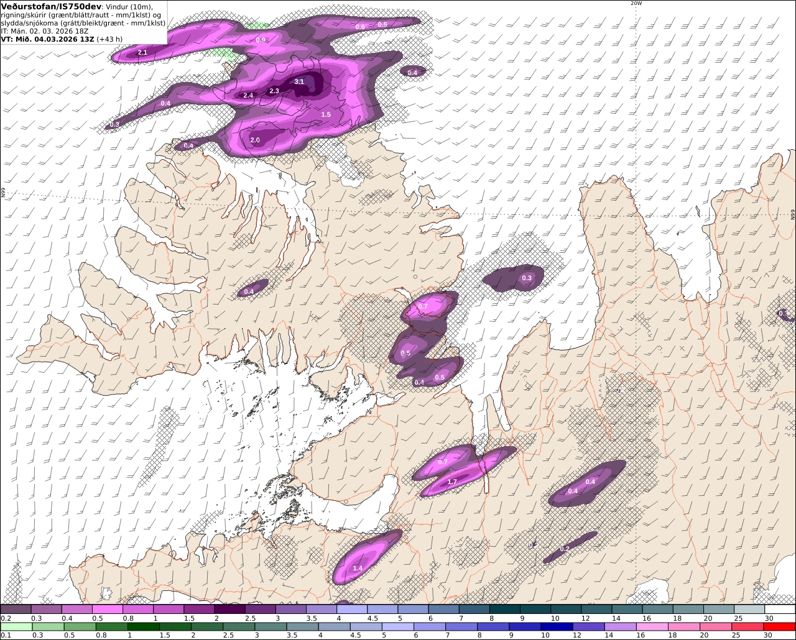
Task: Click the 2.3 label beside 3.1 core
Action: (x=274, y=91)
